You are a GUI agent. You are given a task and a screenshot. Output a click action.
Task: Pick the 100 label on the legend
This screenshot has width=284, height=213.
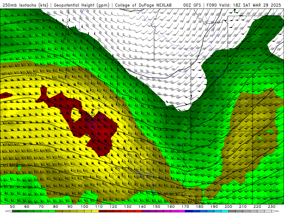(x=84, y=207)
